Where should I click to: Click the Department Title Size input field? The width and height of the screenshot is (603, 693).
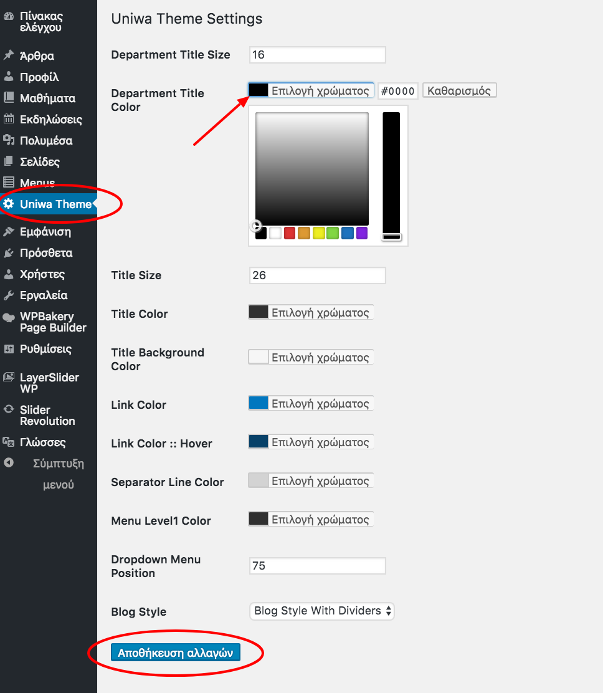pos(317,55)
